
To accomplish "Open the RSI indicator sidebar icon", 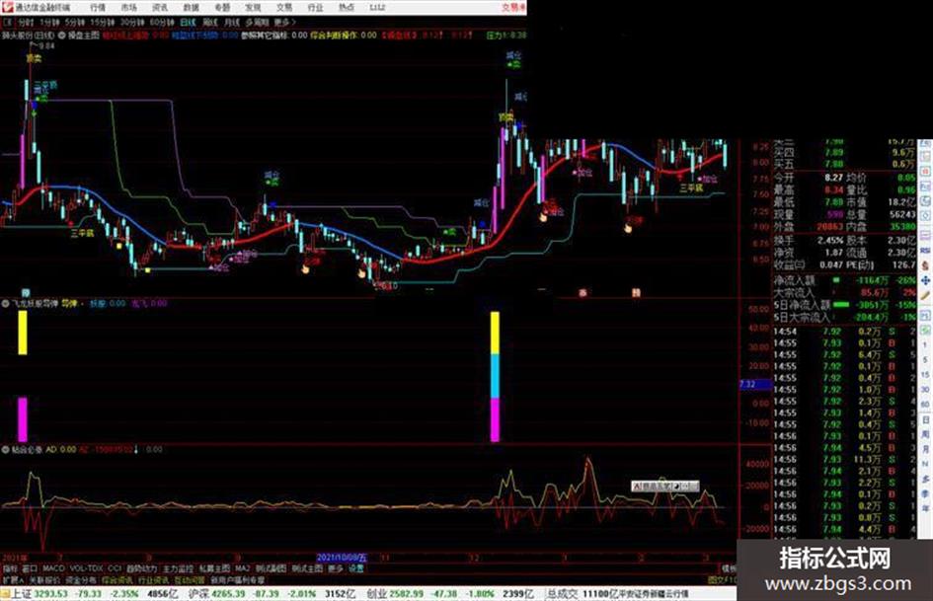I will [x=925, y=251].
